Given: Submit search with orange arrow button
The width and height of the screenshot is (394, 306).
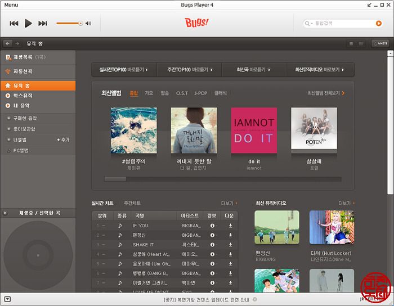Looking at the screenshot, I should pos(378,24).
